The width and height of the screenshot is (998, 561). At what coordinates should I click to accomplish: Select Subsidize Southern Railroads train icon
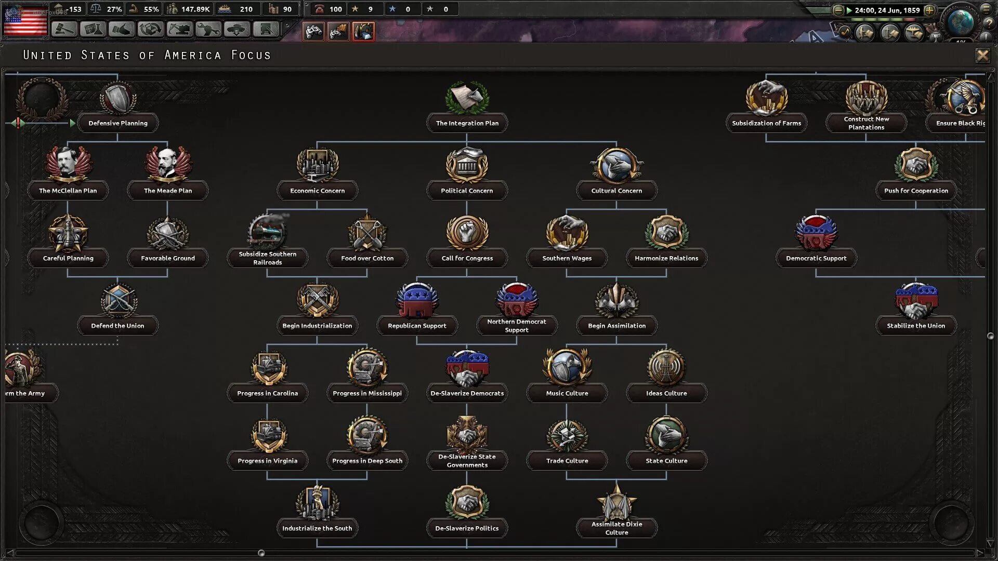tap(268, 232)
